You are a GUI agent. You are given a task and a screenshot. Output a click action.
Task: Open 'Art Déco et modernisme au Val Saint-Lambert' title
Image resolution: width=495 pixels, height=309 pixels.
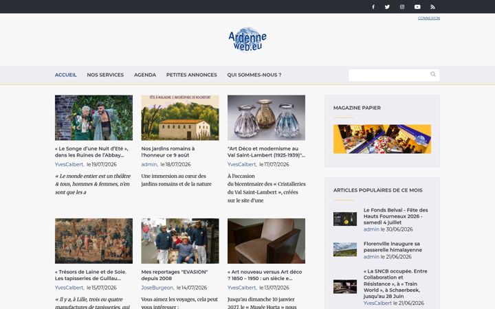pos(266,152)
